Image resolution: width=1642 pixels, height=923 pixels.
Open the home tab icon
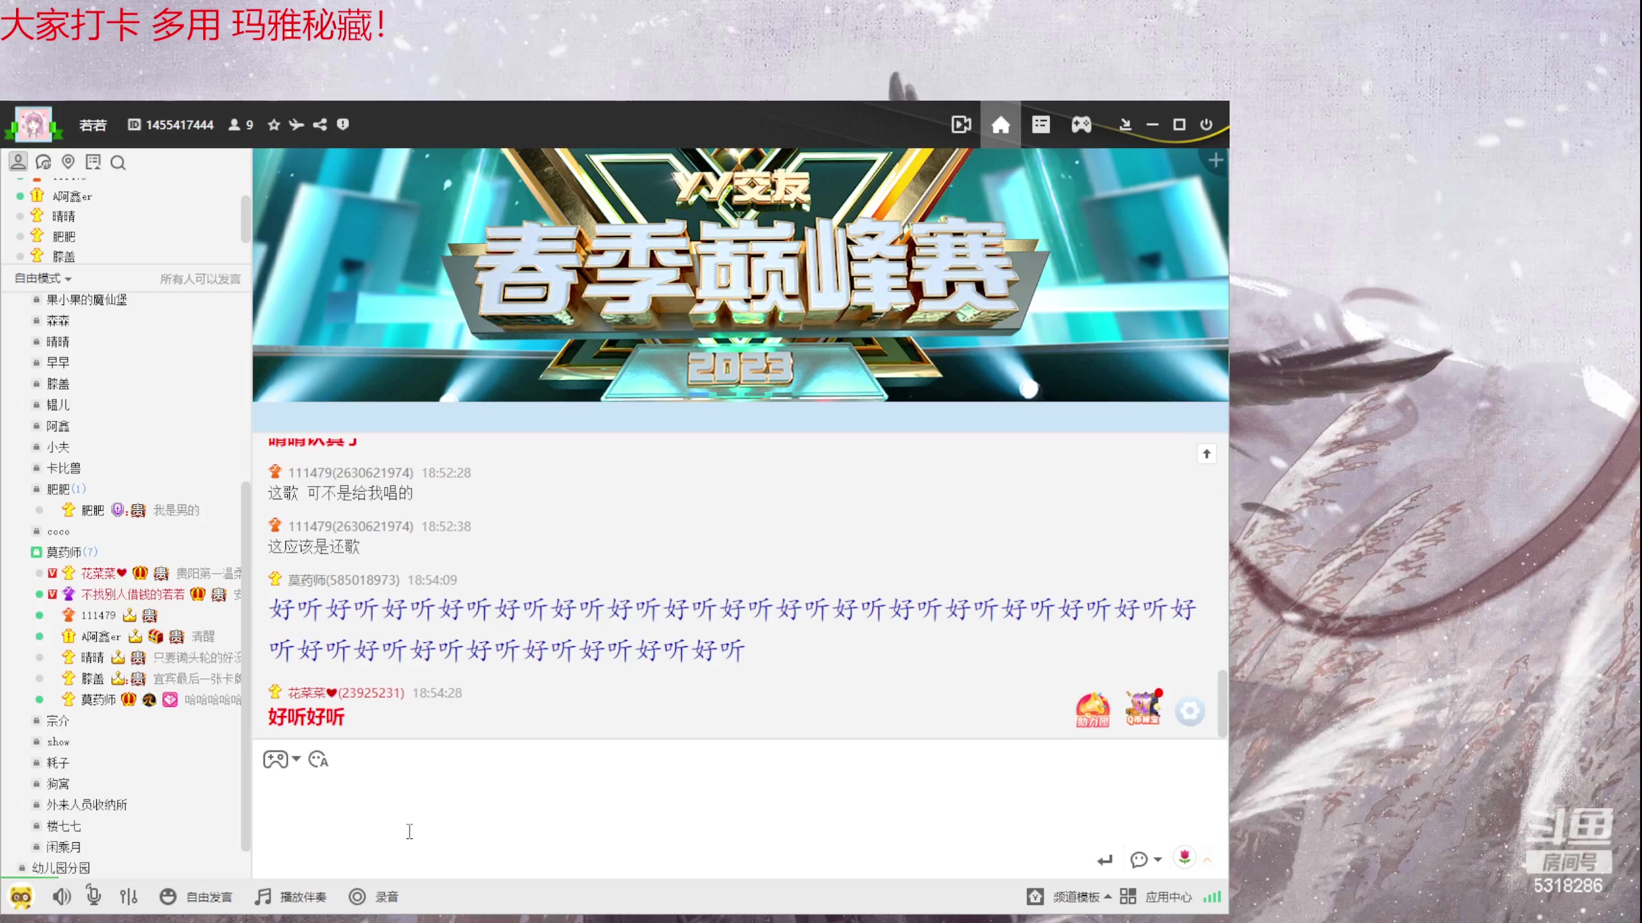(x=1001, y=124)
